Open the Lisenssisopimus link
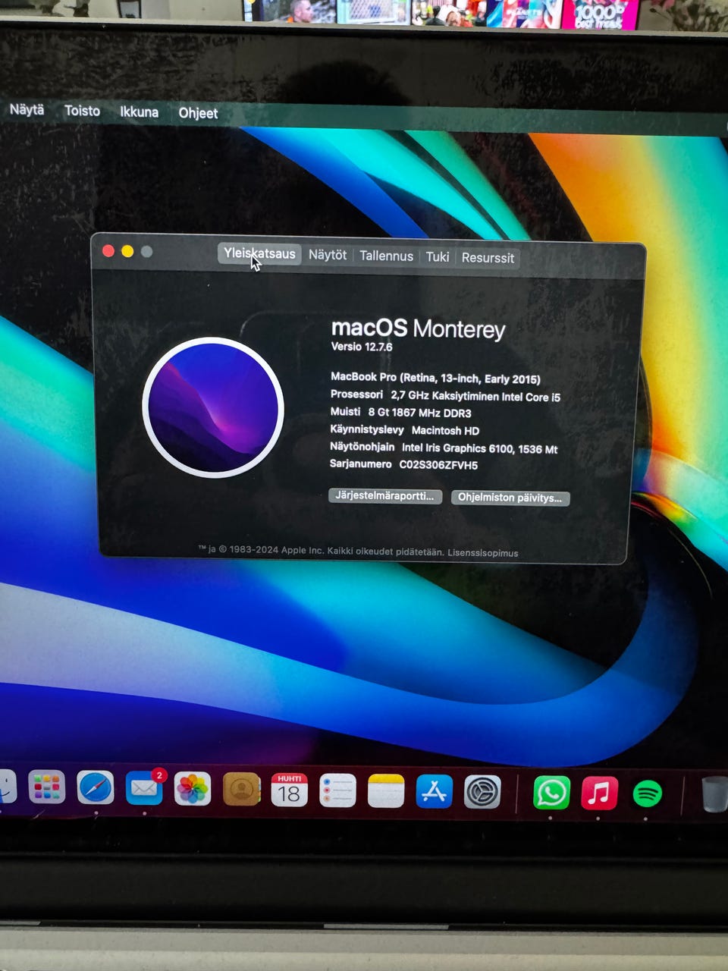This screenshot has width=728, height=971. coord(483,553)
